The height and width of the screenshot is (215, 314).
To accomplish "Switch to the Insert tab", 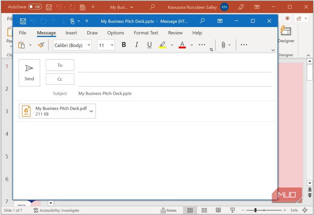I will click(x=71, y=33).
